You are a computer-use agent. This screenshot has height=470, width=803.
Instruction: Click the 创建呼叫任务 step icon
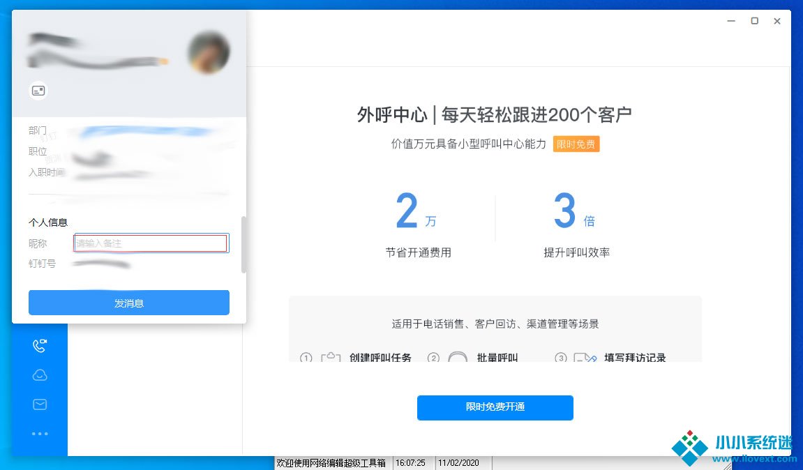330,358
